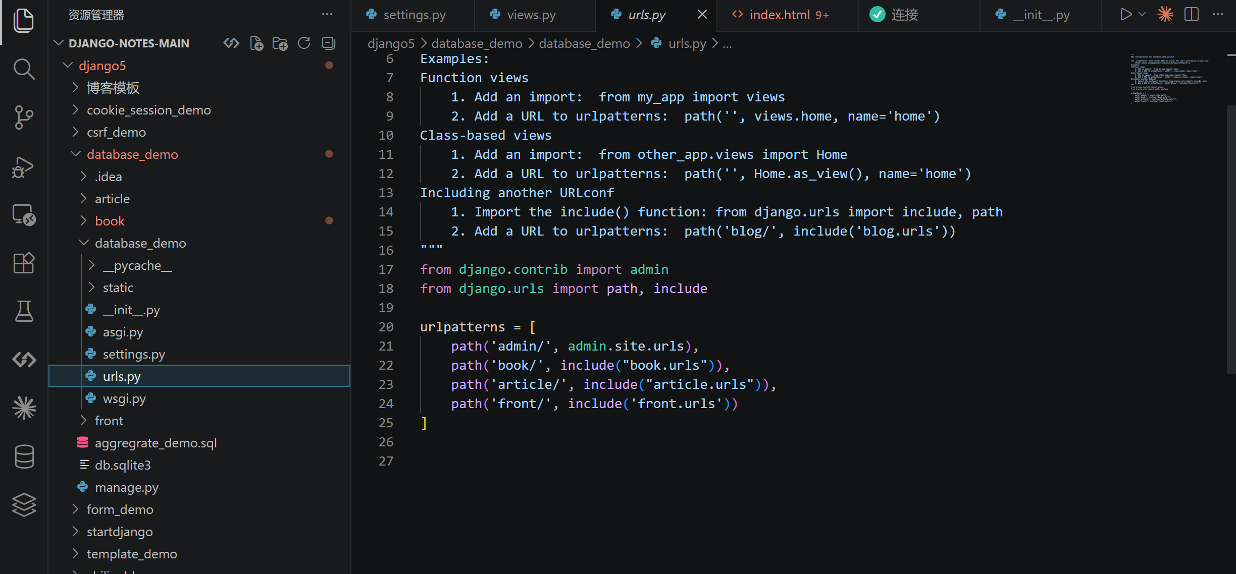The height and width of the screenshot is (574, 1236).
Task: Open Remote Explorer view
Action: coord(24,215)
